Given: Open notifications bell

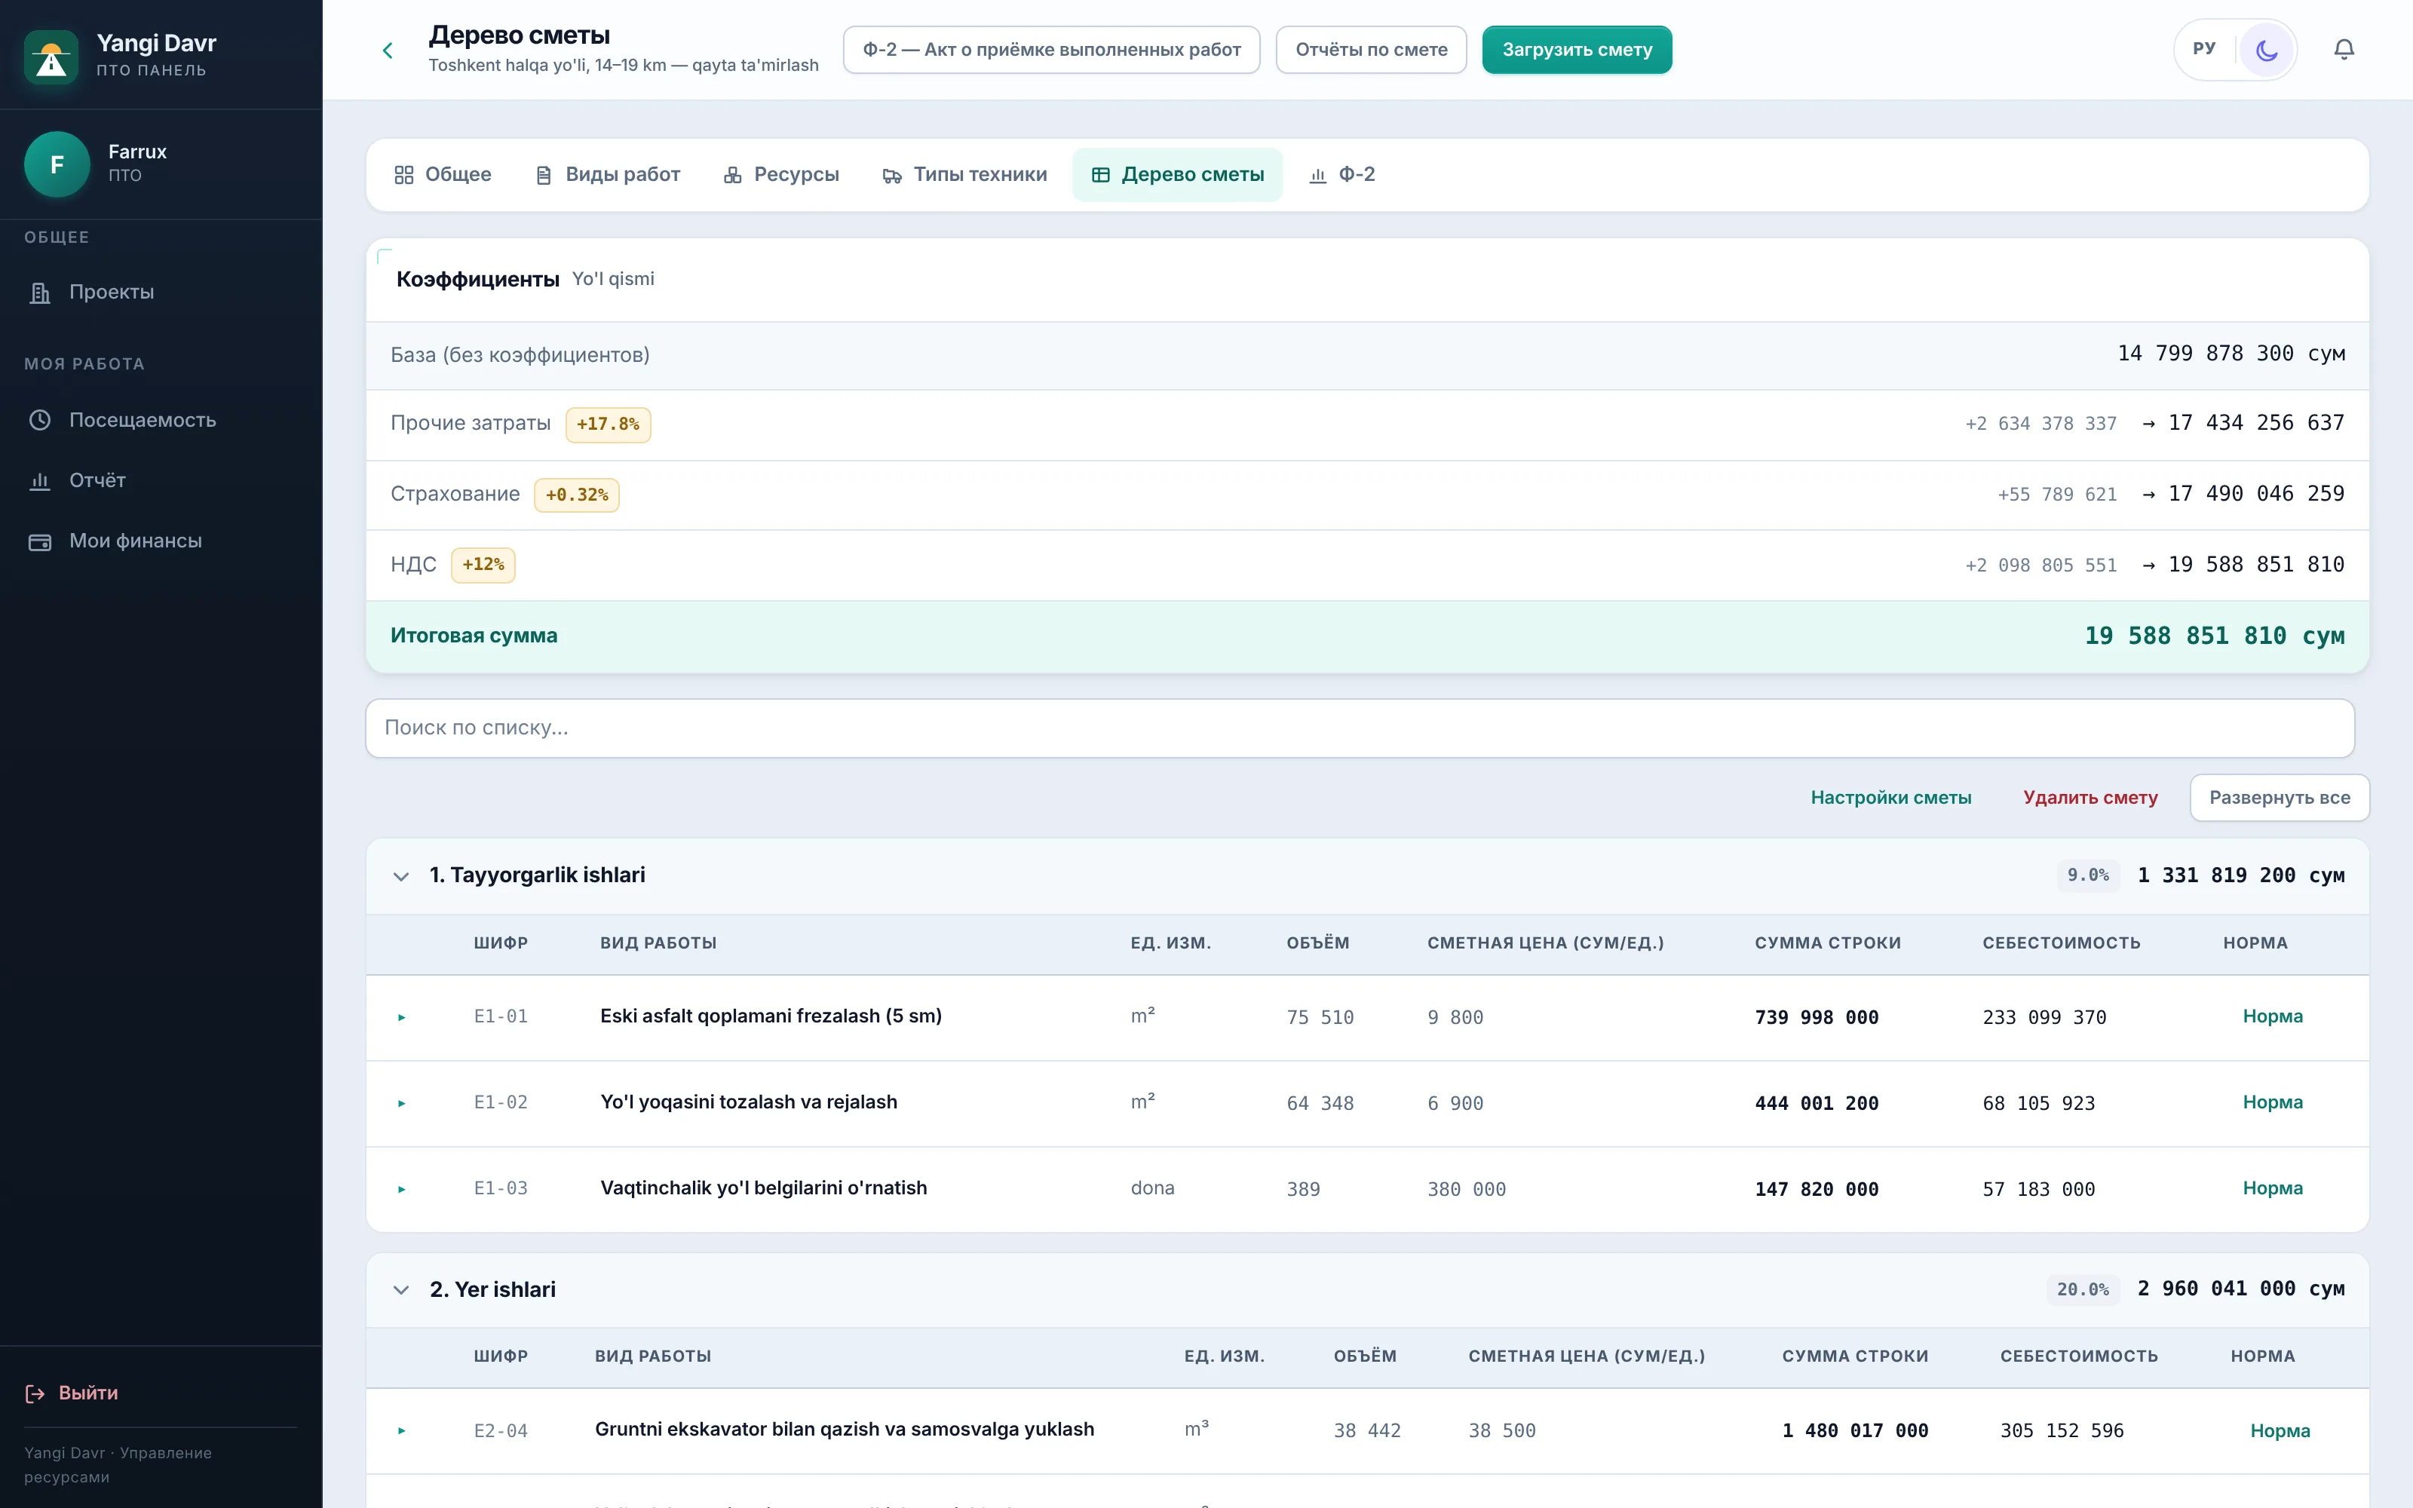Looking at the screenshot, I should (x=2344, y=50).
